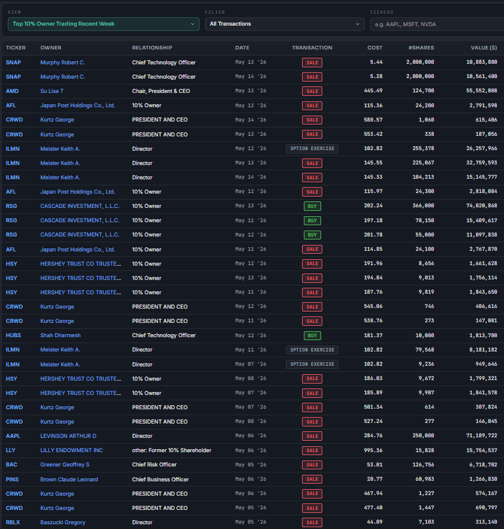Open owner Brown Claude Leonard

tap(69, 480)
